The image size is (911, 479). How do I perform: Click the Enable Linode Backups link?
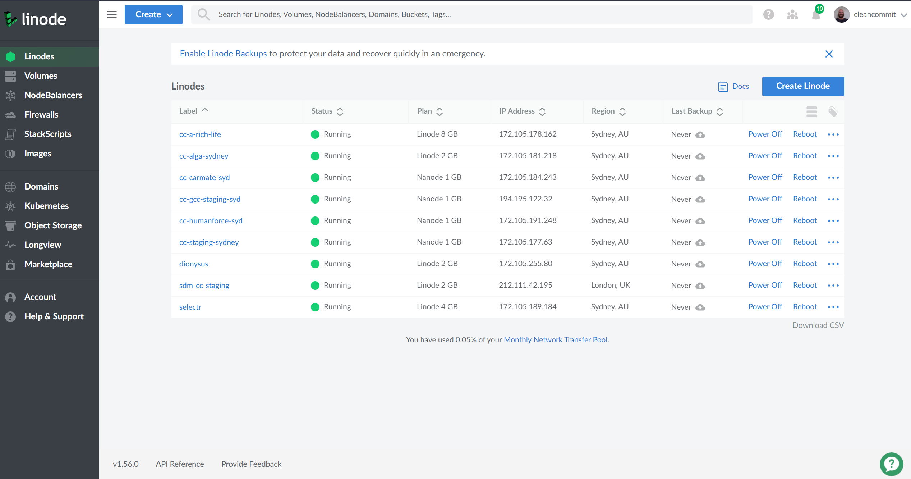click(223, 54)
